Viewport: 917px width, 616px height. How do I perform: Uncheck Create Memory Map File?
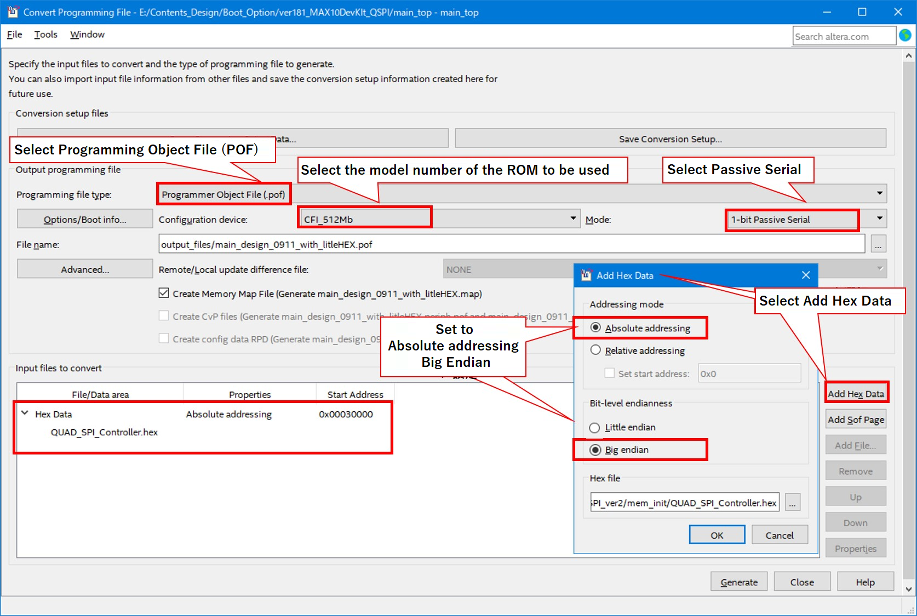click(163, 293)
